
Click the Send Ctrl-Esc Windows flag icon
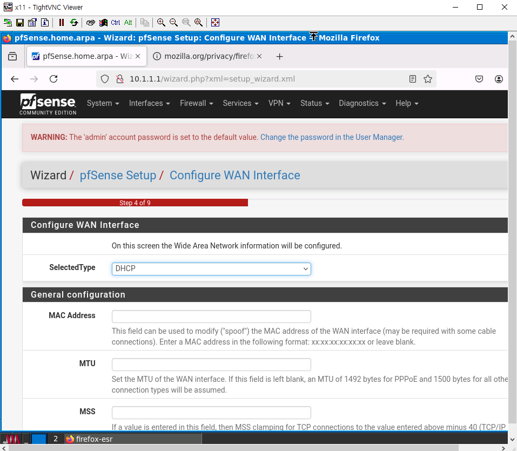pyautogui.click(x=103, y=23)
